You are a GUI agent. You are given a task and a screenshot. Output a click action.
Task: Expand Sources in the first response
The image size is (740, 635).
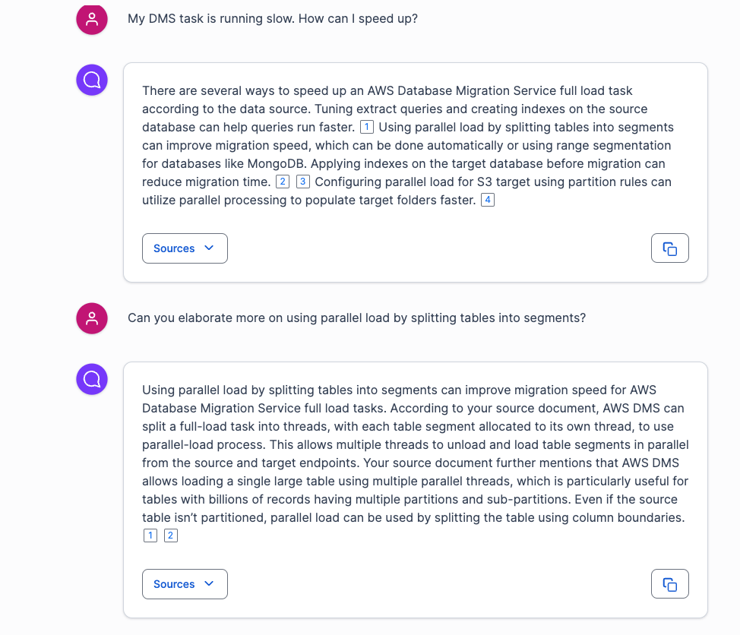tap(185, 248)
